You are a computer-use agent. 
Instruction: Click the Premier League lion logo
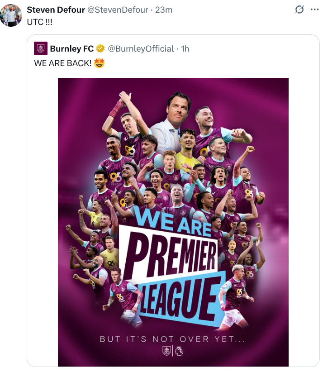[179, 350]
